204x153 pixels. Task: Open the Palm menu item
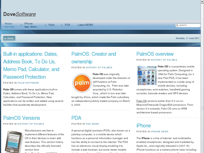coord(52,25)
